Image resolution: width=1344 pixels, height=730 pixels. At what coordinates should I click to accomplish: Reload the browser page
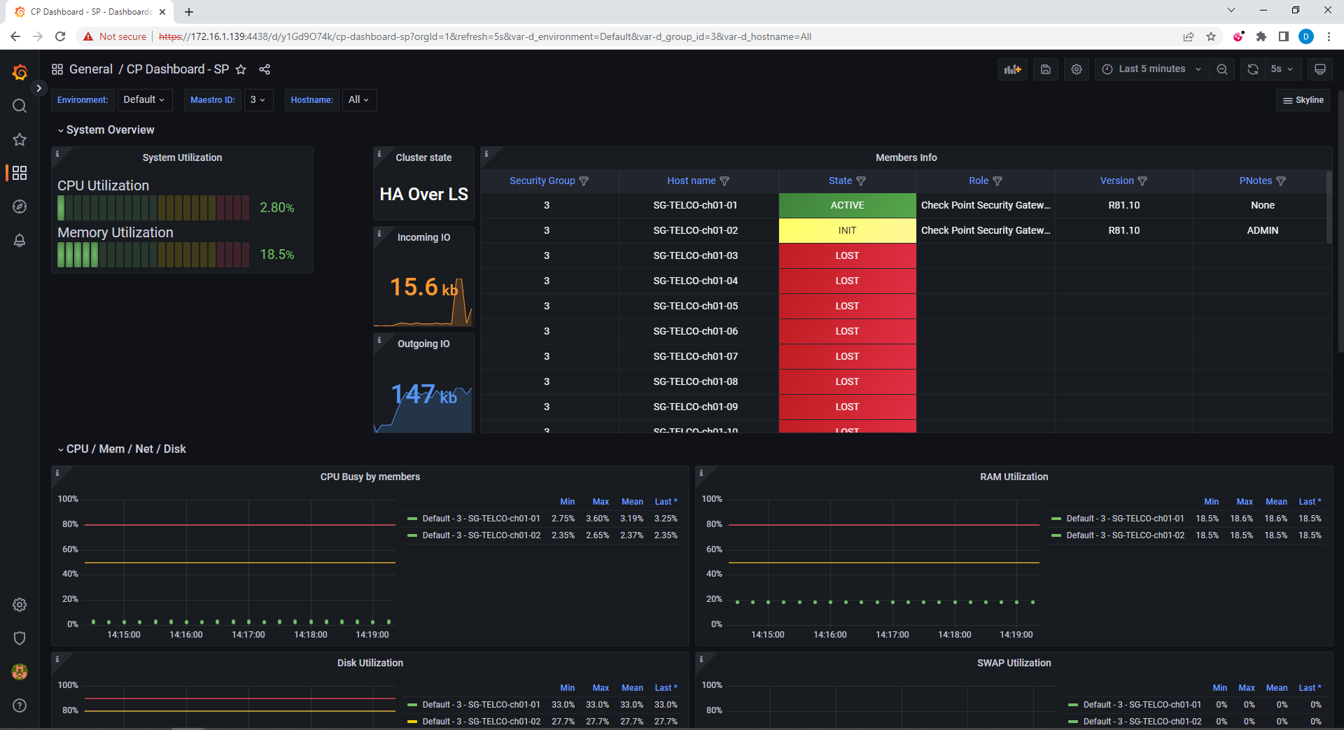tap(60, 36)
